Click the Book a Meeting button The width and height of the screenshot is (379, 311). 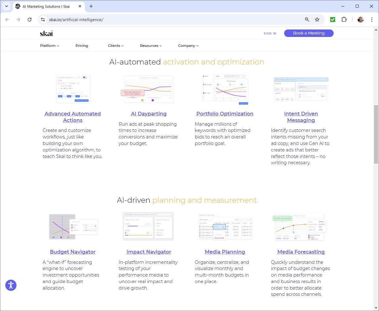pos(309,33)
